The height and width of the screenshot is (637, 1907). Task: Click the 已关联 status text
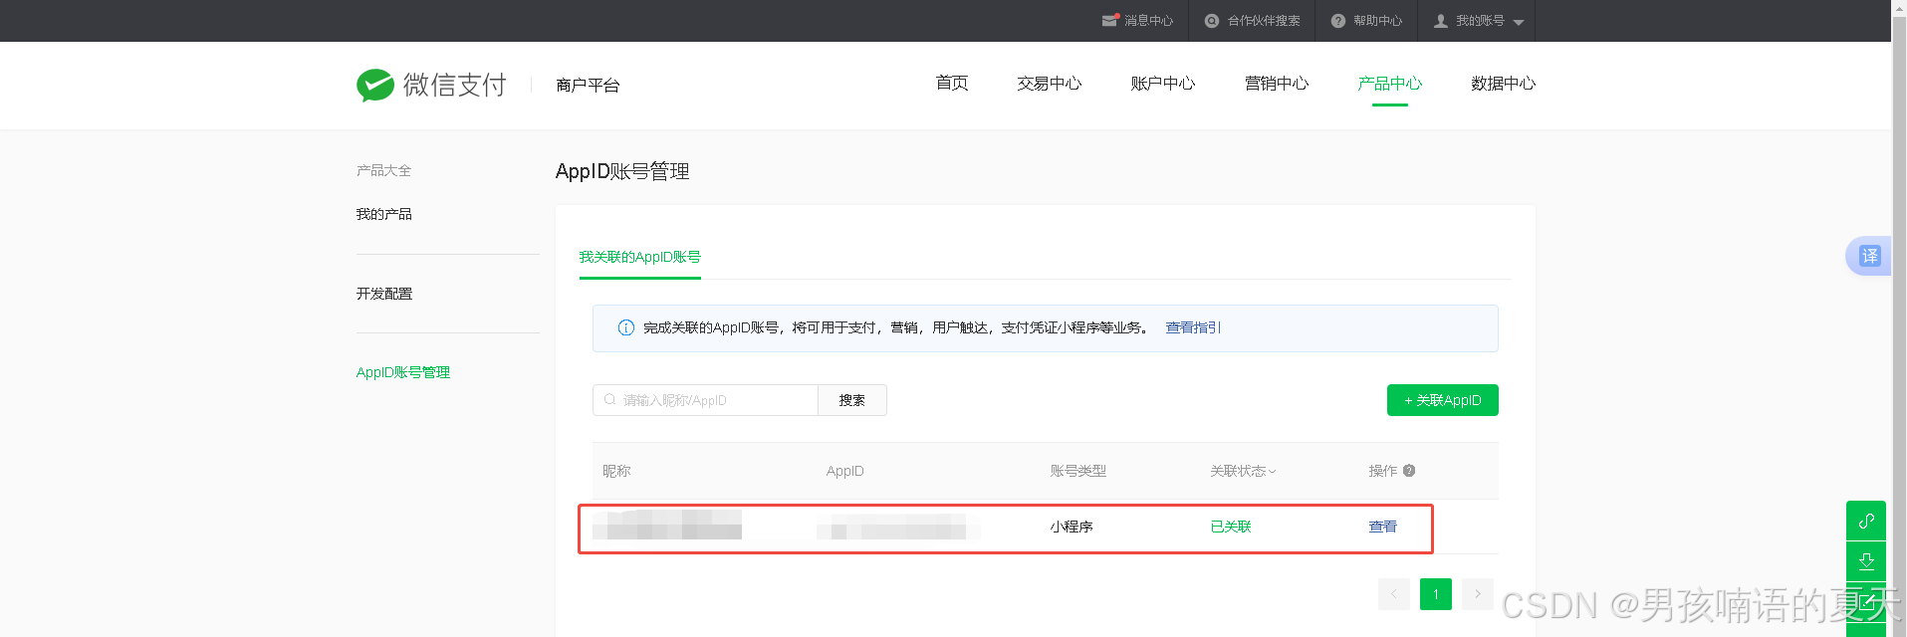[x=1231, y=527]
